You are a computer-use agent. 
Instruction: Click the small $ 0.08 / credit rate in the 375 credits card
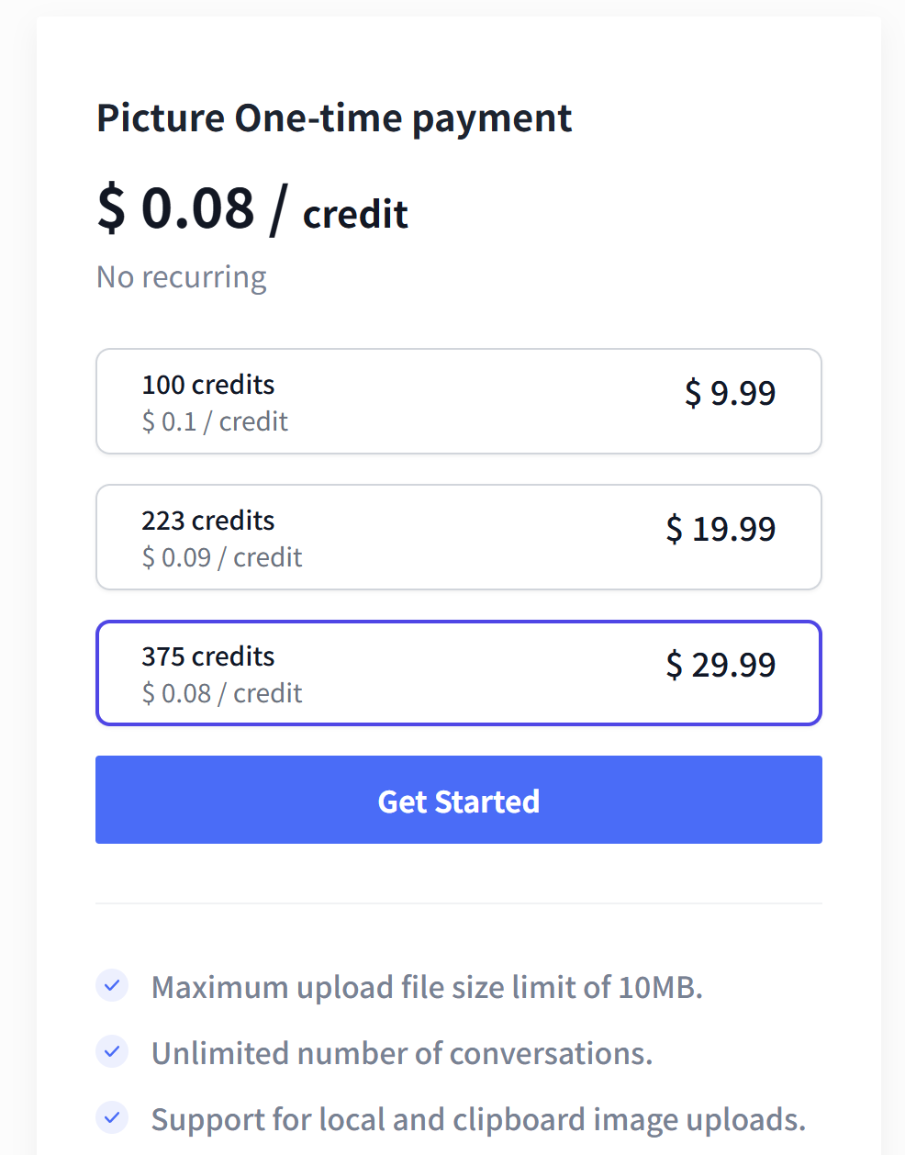pos(222,693)
